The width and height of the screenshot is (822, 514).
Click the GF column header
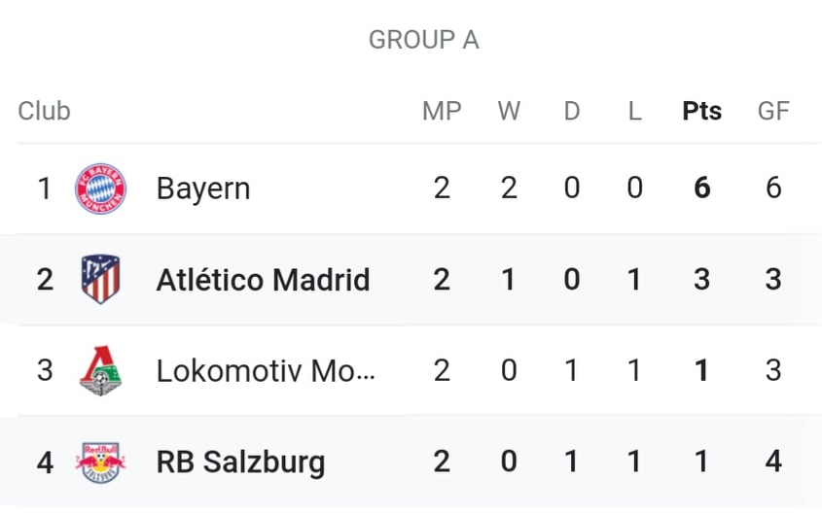773,111
